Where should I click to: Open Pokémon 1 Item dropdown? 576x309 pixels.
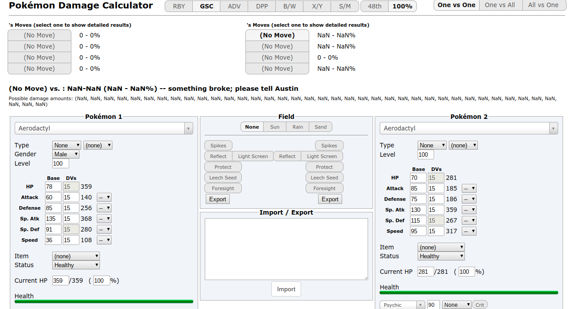(x=76, y=256)
